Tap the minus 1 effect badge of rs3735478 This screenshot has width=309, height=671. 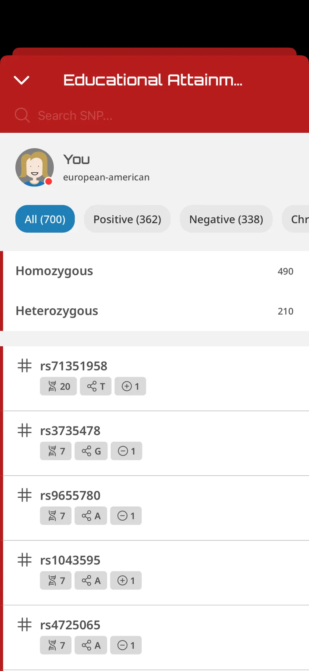[x=127, y=451]
